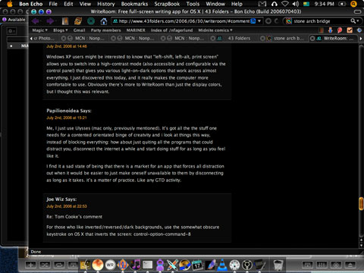Click the page vertical scrollbar thumb

coord(361,204)
